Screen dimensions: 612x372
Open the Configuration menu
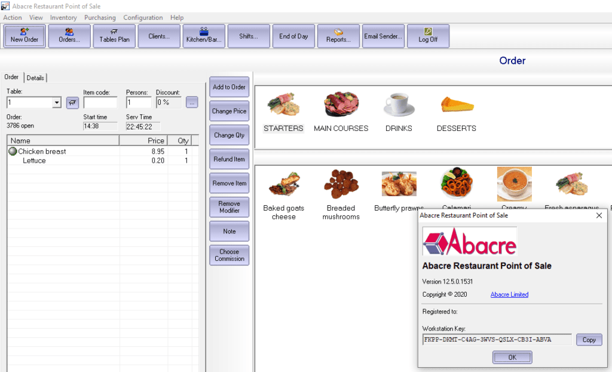pyautogui.click(x=143, y=17)
